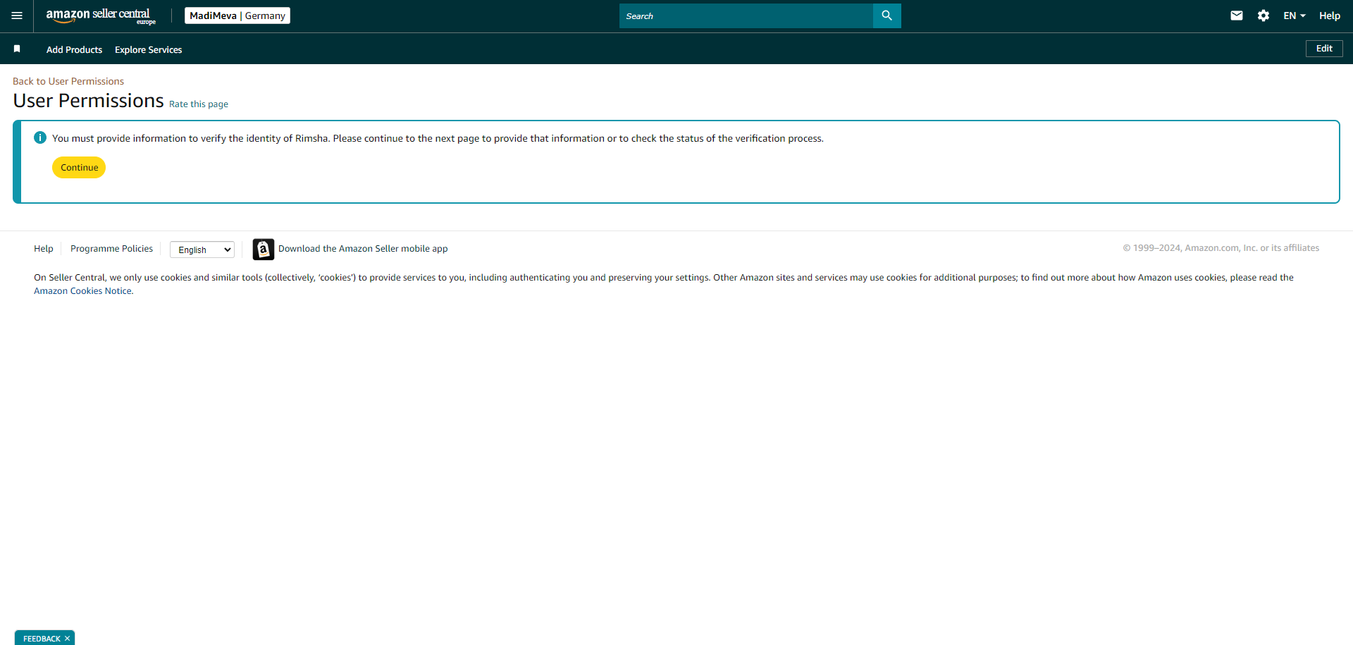Screen dimensions: 1353x645
Task: Expand the English language select box
Action: 202,250
